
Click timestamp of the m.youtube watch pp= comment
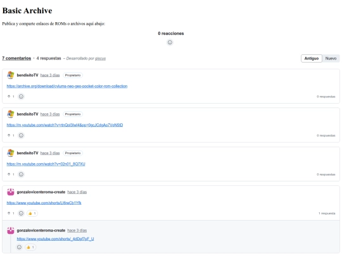pyautogui.click(x=50, y=114)
